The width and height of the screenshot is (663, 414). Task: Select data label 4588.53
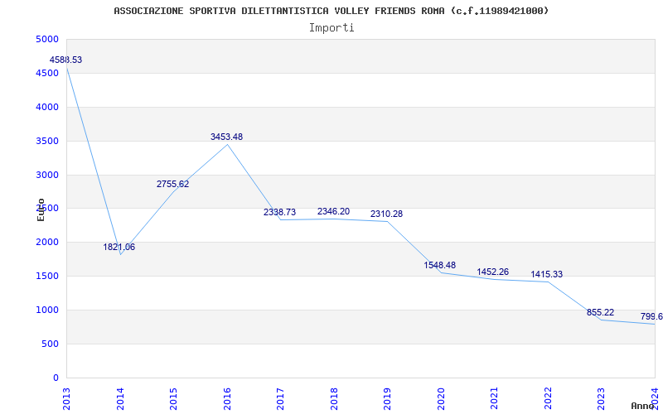66,60
